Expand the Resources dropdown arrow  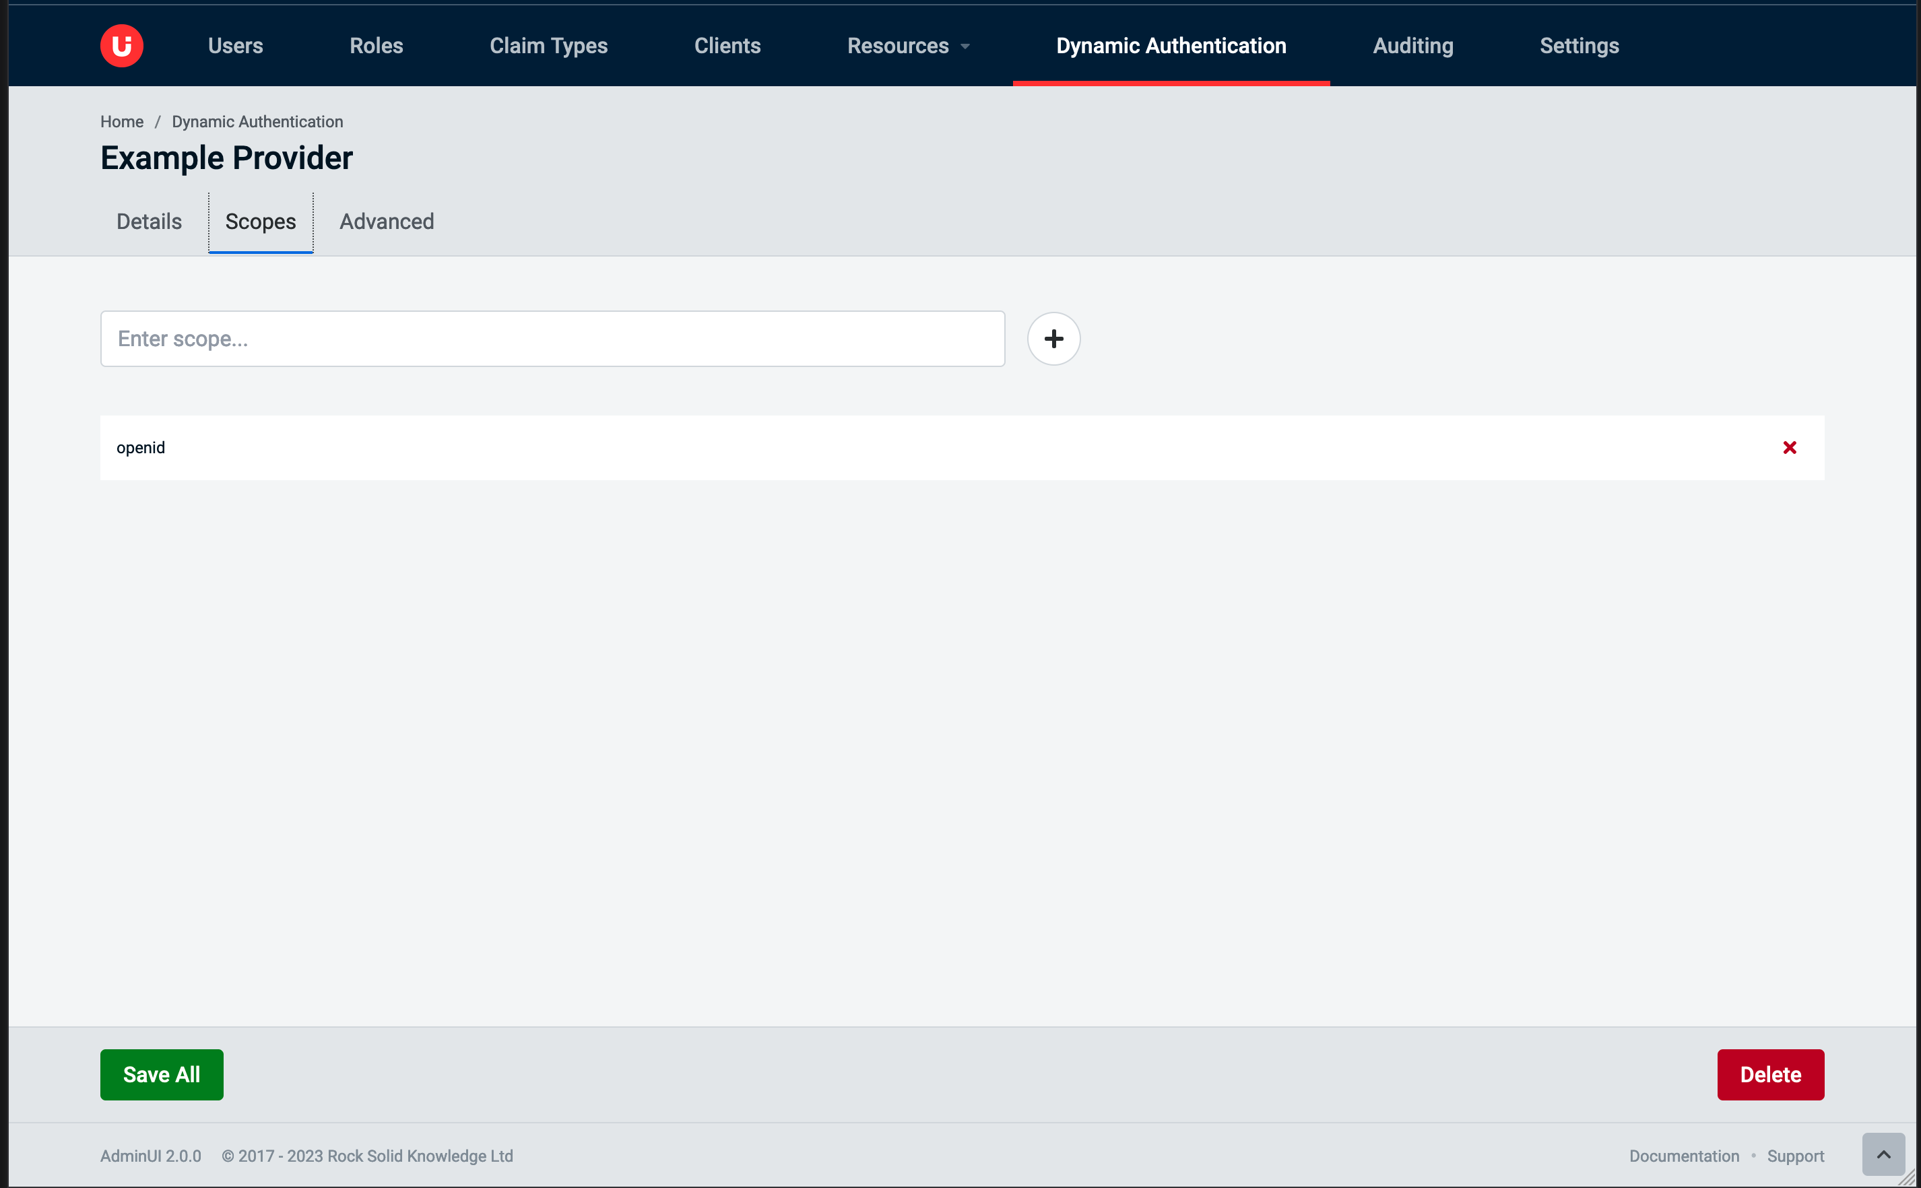965,46
